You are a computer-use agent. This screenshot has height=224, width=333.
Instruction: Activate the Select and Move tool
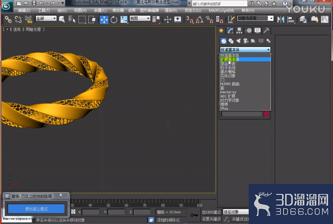104,19
